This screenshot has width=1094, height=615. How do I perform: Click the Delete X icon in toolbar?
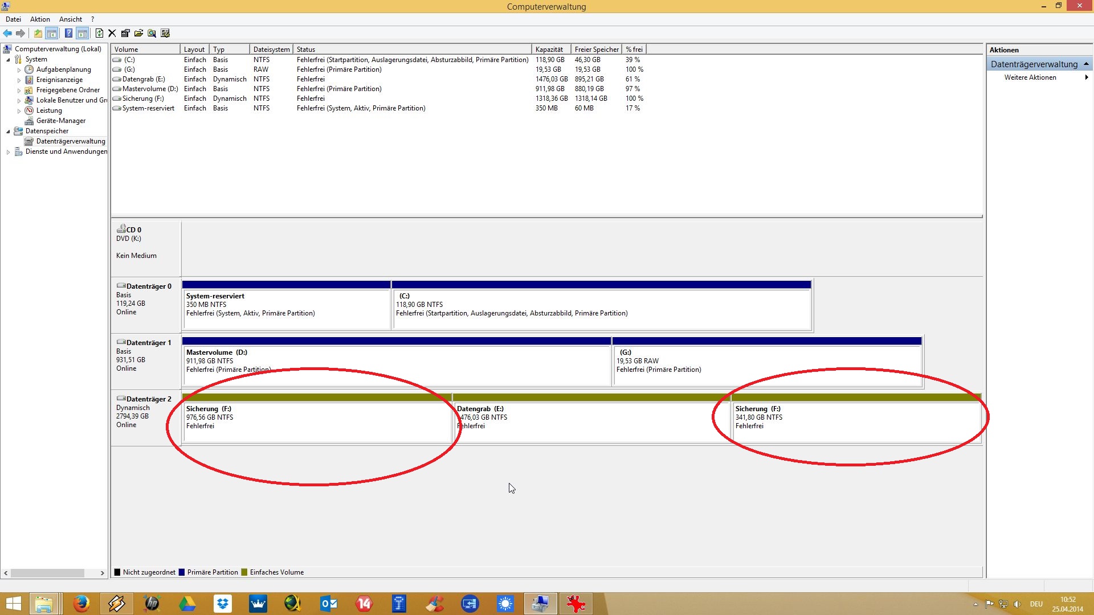pyautogui.click(x=112, y=33)
